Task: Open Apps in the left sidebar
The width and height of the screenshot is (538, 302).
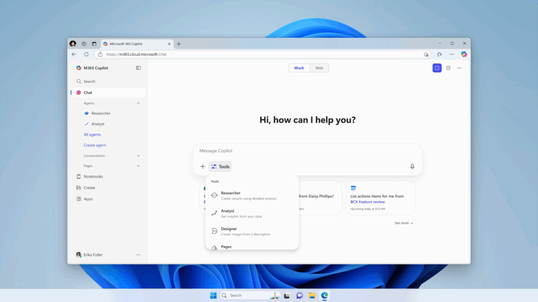Action: (x=88, y=199)
